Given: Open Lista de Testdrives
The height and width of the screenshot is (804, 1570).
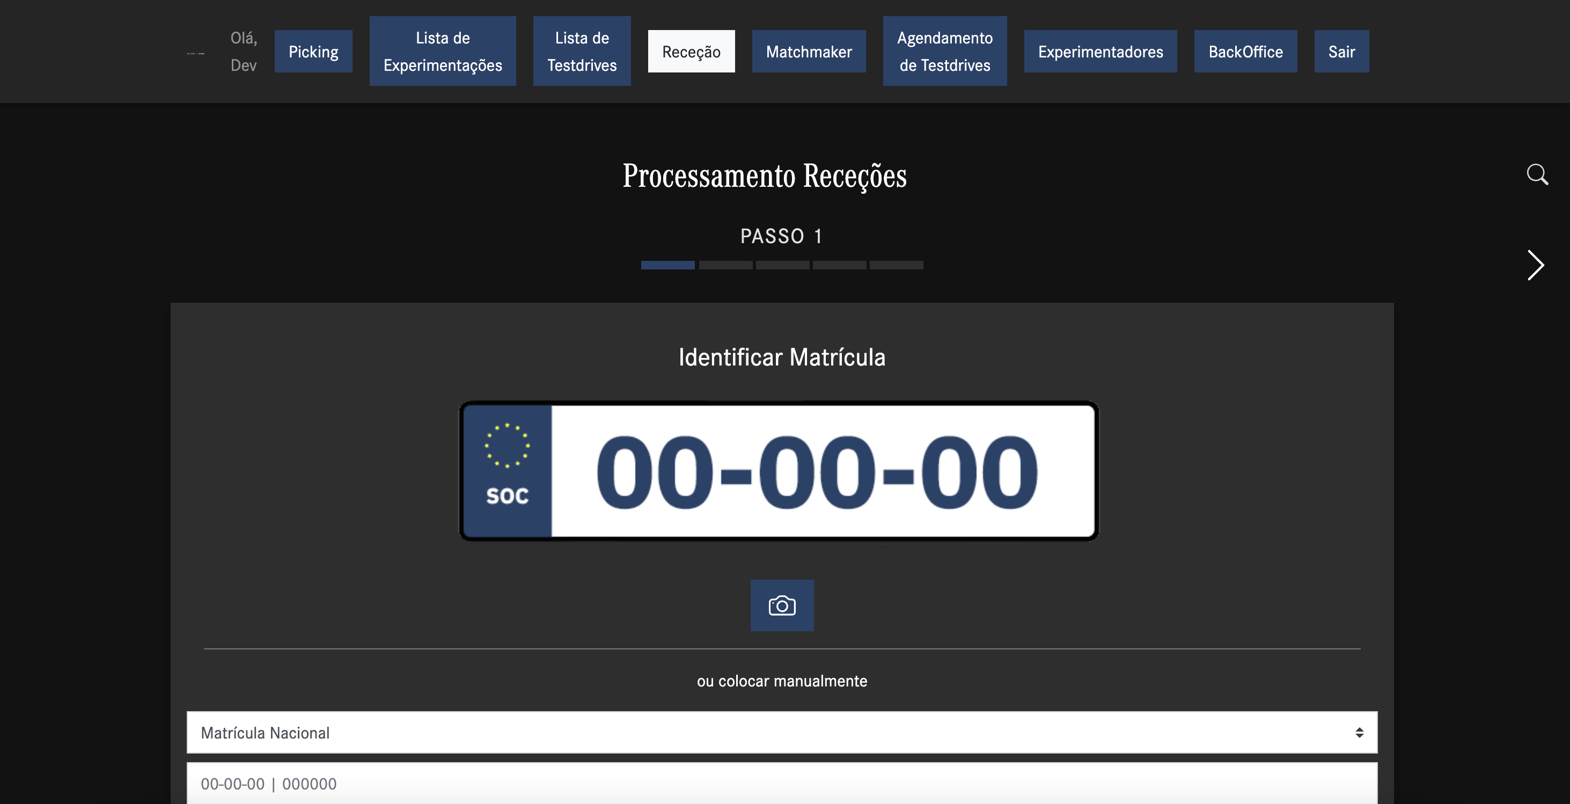Looking at the screenshot, I should pos(582,51).
